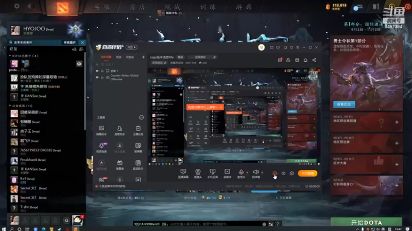Toggle visibility of Counter-Strike: Global Offensive source

97,78
